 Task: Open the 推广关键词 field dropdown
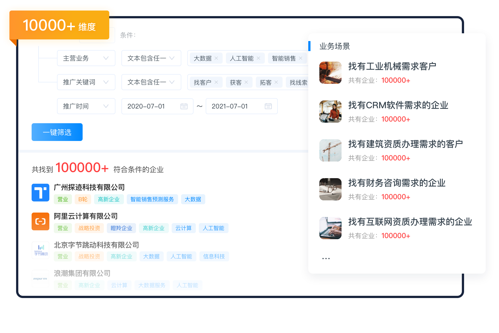click(86, 82)
